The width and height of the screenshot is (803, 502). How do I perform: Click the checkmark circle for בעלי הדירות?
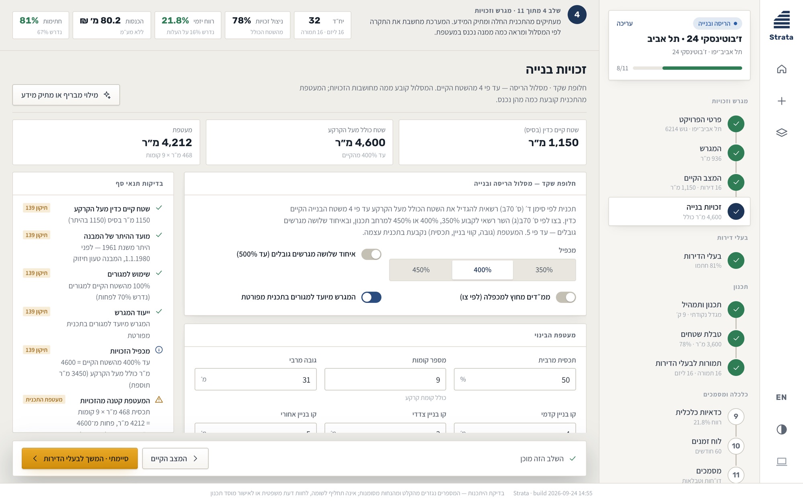(x=736, y=260)
